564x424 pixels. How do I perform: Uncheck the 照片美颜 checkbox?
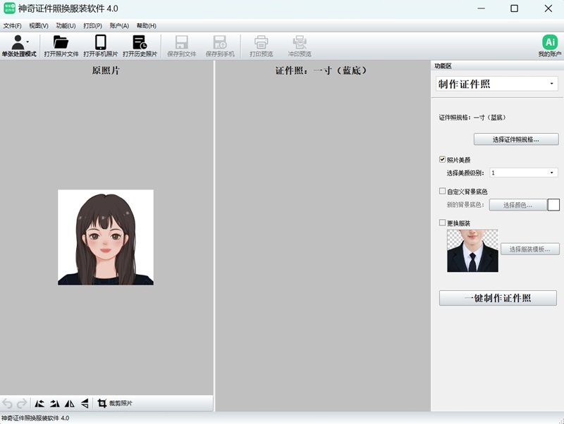[442, 160]
